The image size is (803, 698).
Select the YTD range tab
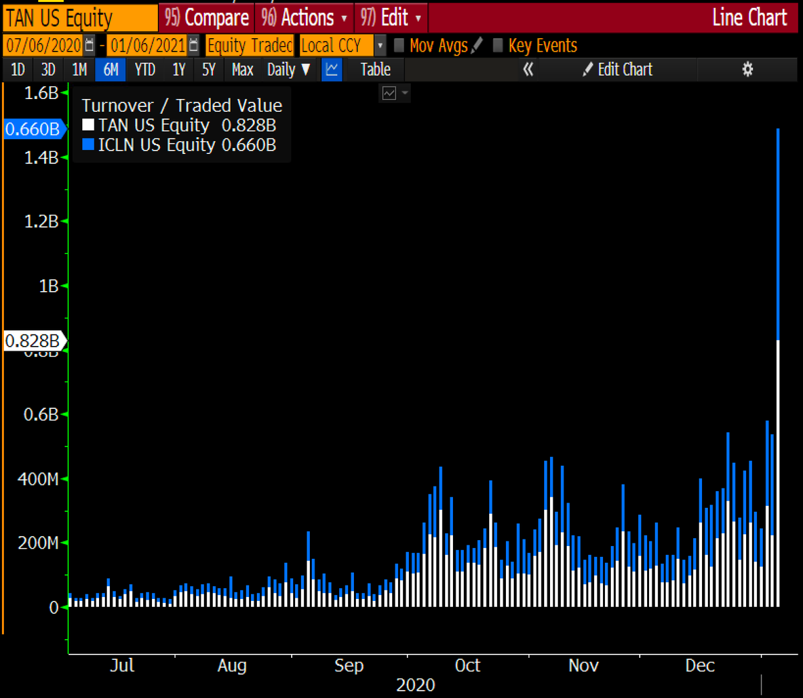145,70
